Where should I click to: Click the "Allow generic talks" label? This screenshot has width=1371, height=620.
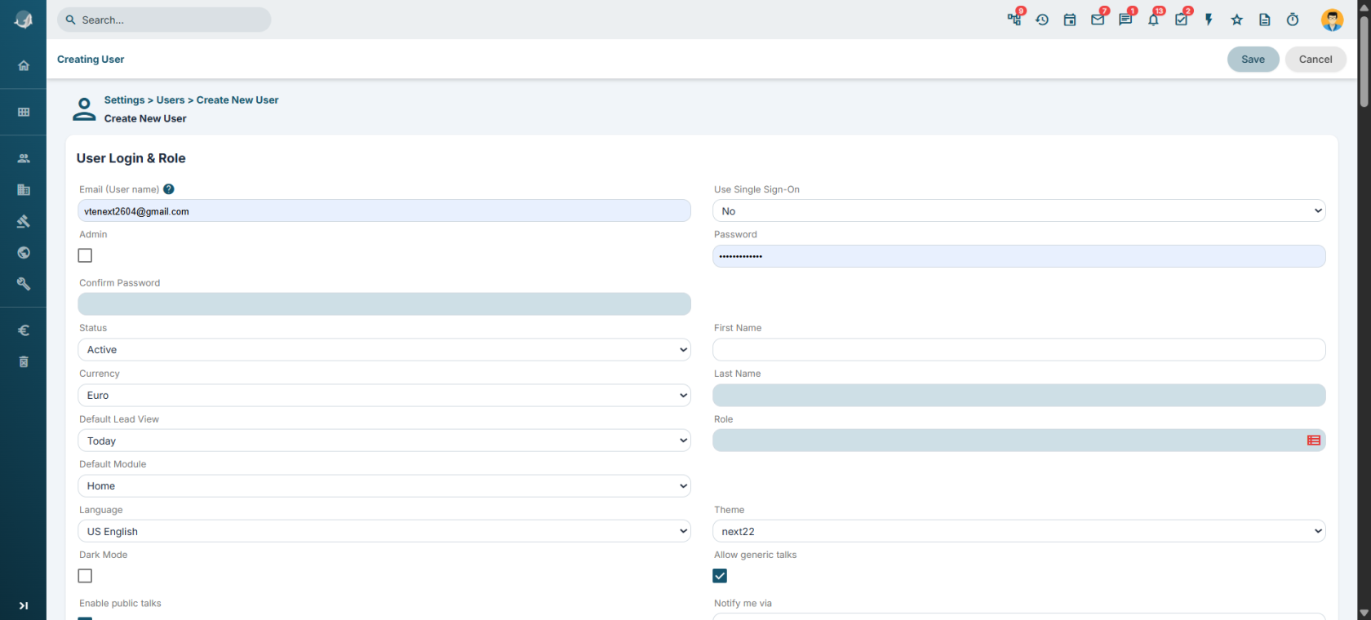[x=755, y=555]
